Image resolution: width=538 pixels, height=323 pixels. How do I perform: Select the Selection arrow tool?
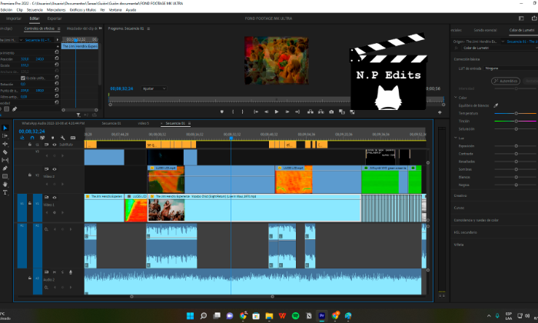[5, 128]
